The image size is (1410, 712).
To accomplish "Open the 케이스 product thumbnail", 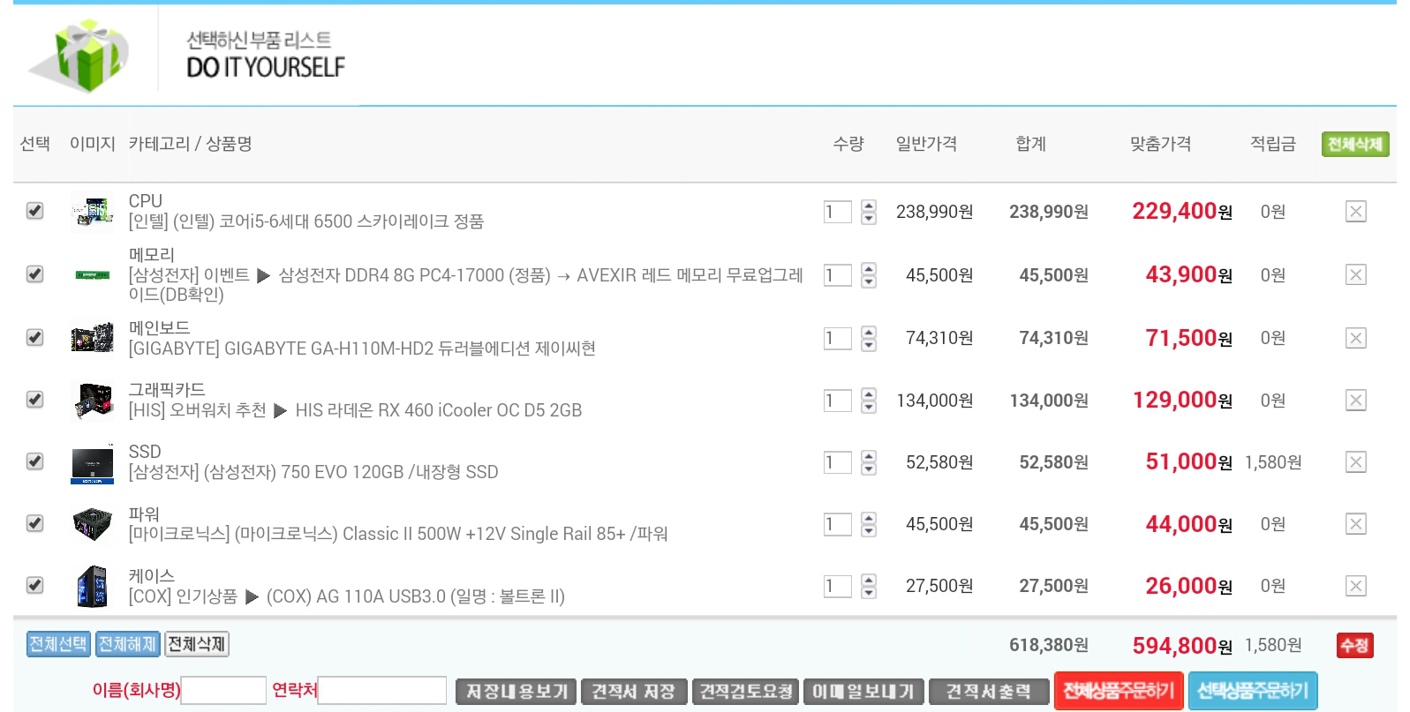I will click(x=93, y=586).
